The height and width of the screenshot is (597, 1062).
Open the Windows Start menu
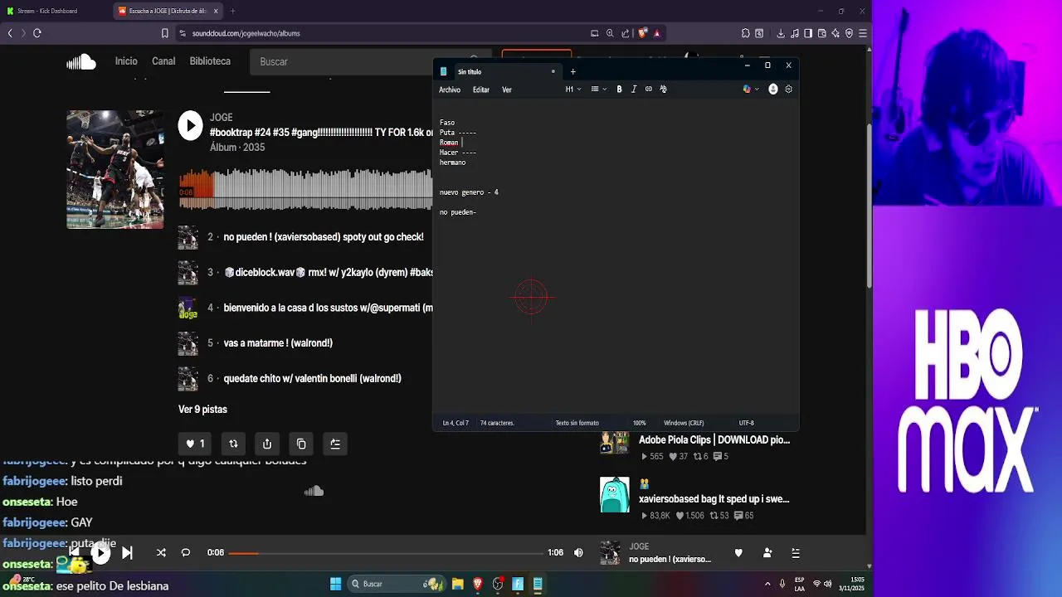click(x=335, y=584)
